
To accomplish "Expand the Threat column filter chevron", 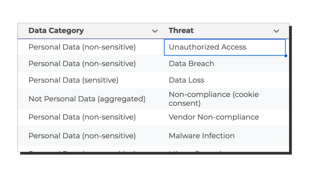I will 276,31.
